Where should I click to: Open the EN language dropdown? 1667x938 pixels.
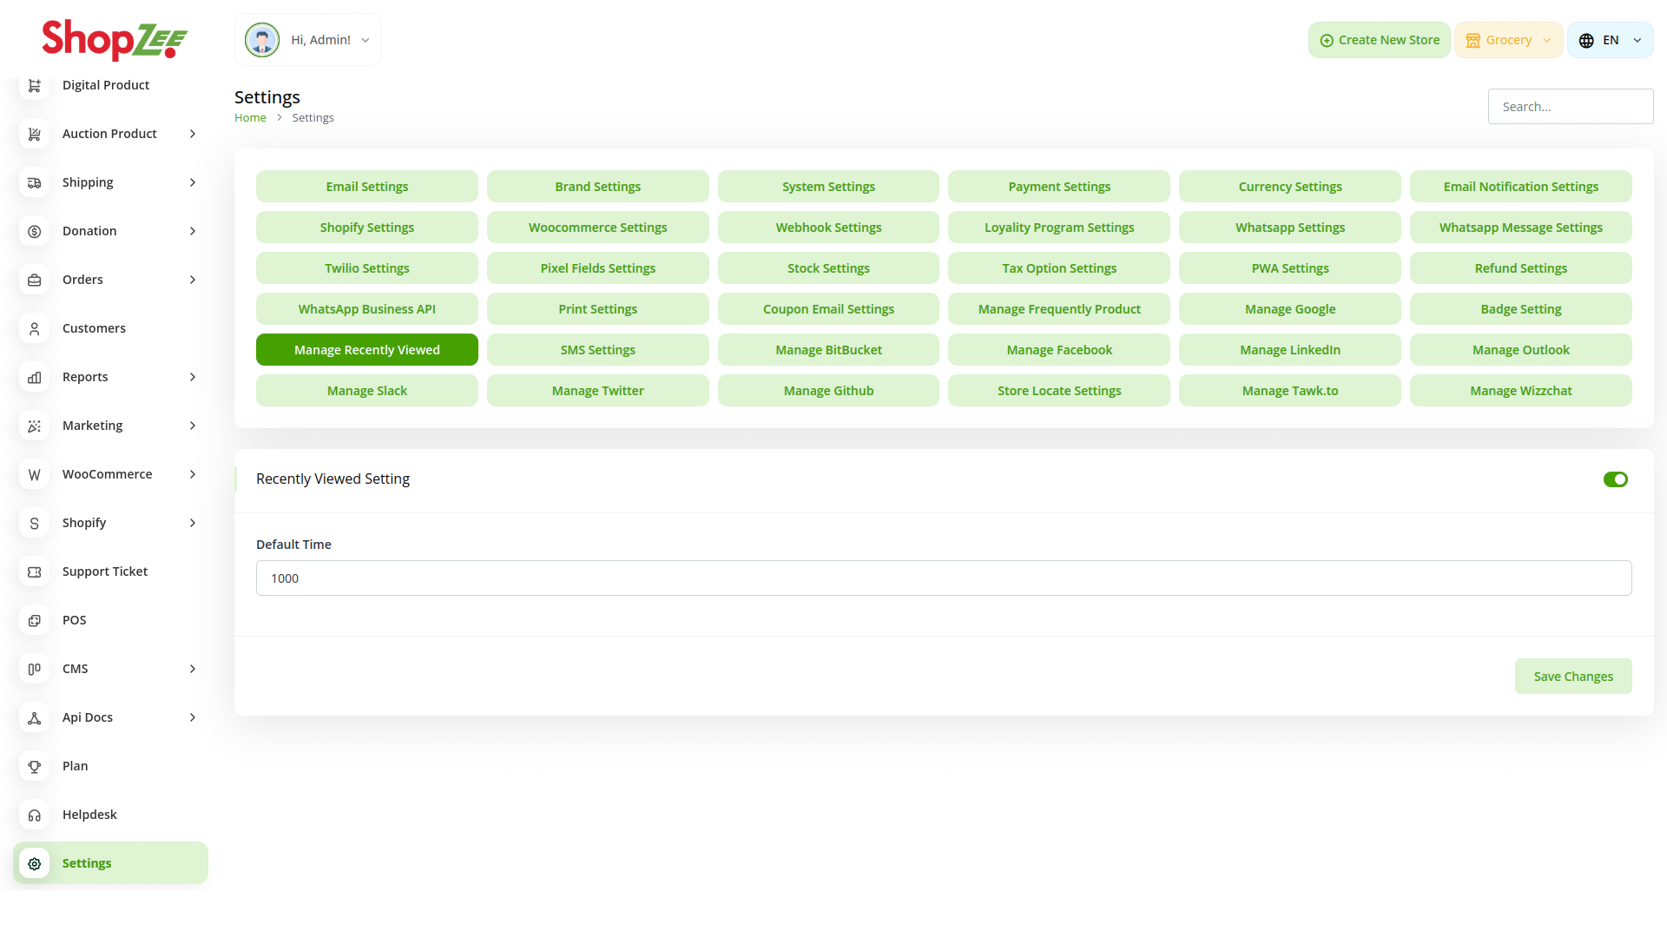[1610, 40]
